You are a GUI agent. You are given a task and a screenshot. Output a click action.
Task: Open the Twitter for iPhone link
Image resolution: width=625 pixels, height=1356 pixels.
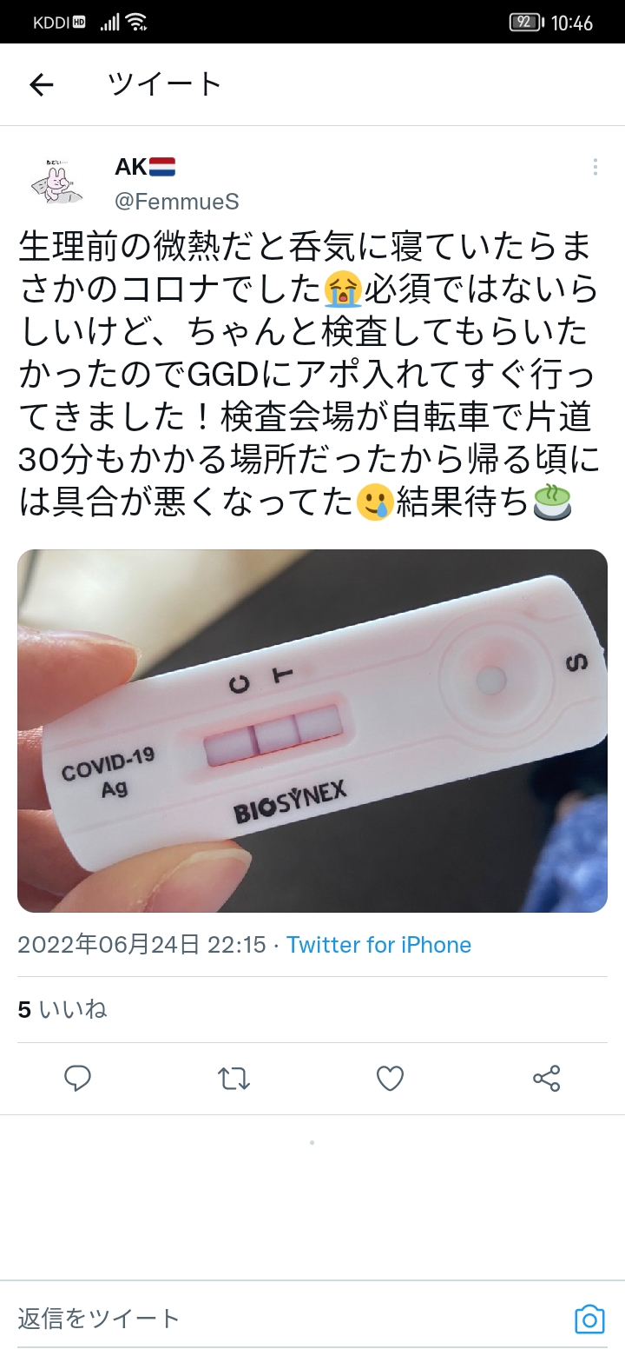click(x=378, y=945)
